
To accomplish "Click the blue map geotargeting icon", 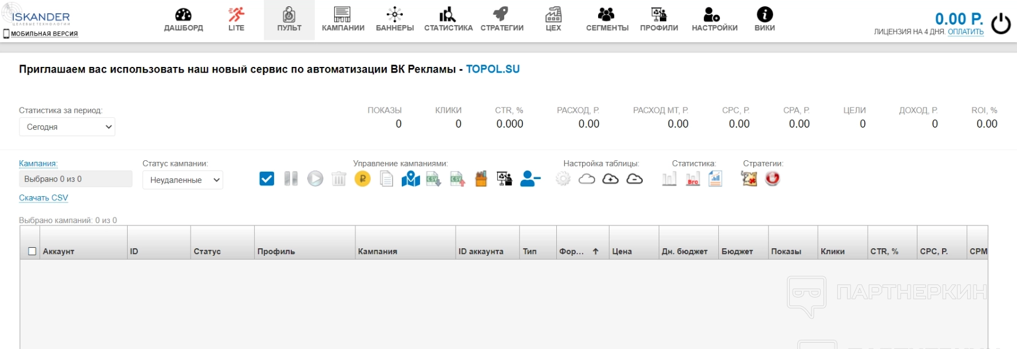I will tap(410, 179).
